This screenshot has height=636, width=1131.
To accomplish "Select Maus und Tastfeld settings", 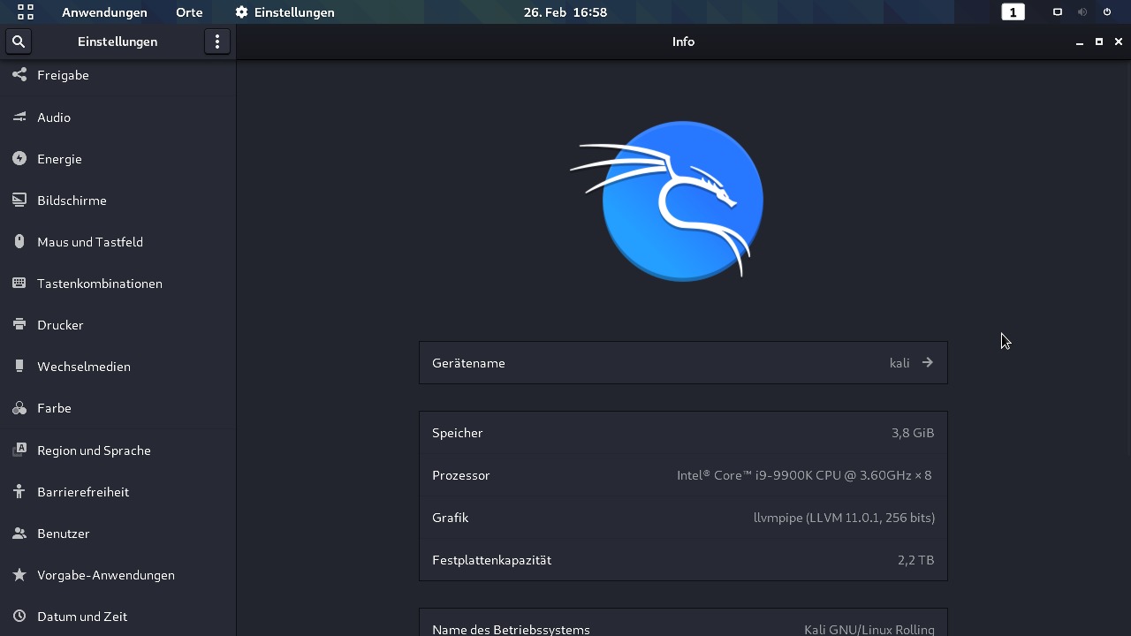I will pyautogui.click(x=88, y=241).
